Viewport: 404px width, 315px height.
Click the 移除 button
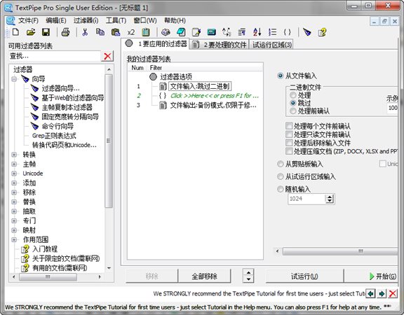pyautogui.click(x=151, y=276)
